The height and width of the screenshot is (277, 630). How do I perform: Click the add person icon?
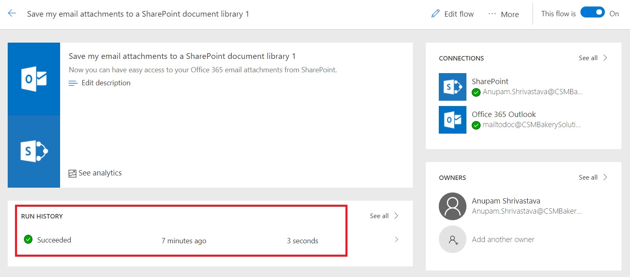pyautogui.click(x=453, y=239)
